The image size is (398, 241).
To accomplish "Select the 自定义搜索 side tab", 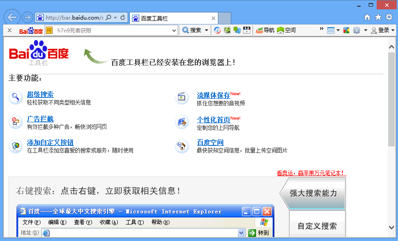I will tap(317, 226).
